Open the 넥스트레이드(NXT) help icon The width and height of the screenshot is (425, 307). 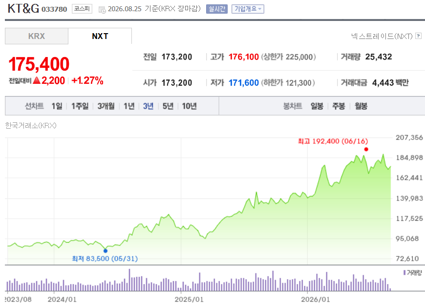(419, 36)
